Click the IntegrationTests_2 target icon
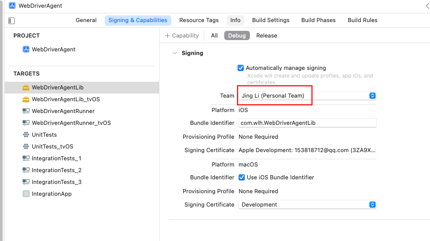Screen dimensions: 430x241 26,170
